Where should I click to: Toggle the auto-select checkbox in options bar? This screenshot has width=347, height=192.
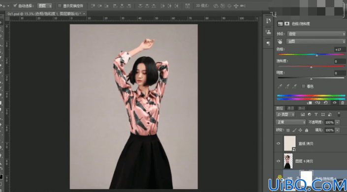(15, 5)
